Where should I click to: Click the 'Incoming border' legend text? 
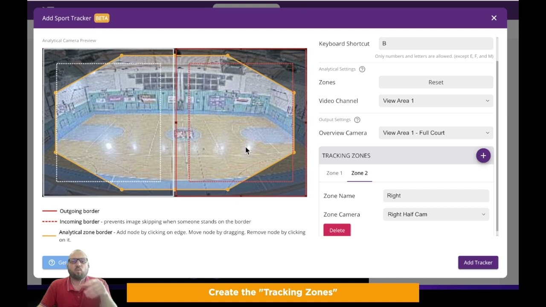[x=79, y=222]
